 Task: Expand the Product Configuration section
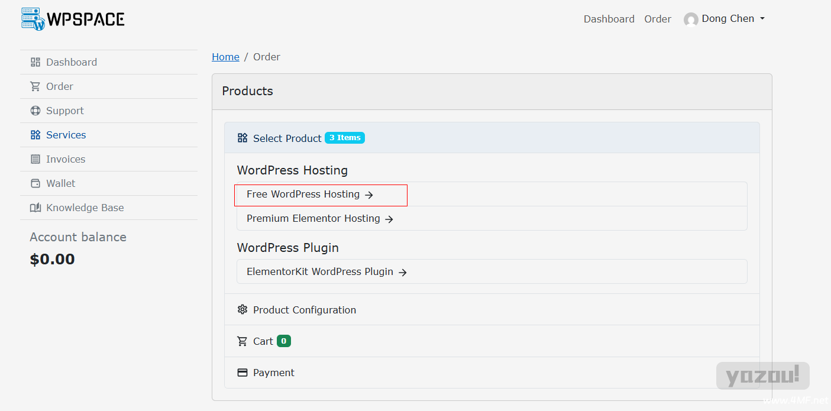492,310
